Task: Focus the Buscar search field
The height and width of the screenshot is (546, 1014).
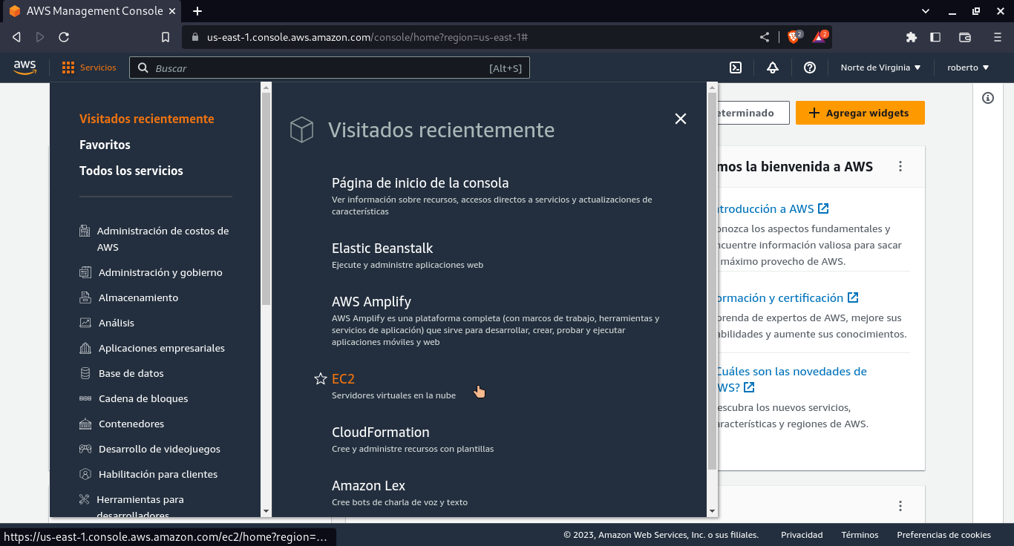Action: [330, 68]
